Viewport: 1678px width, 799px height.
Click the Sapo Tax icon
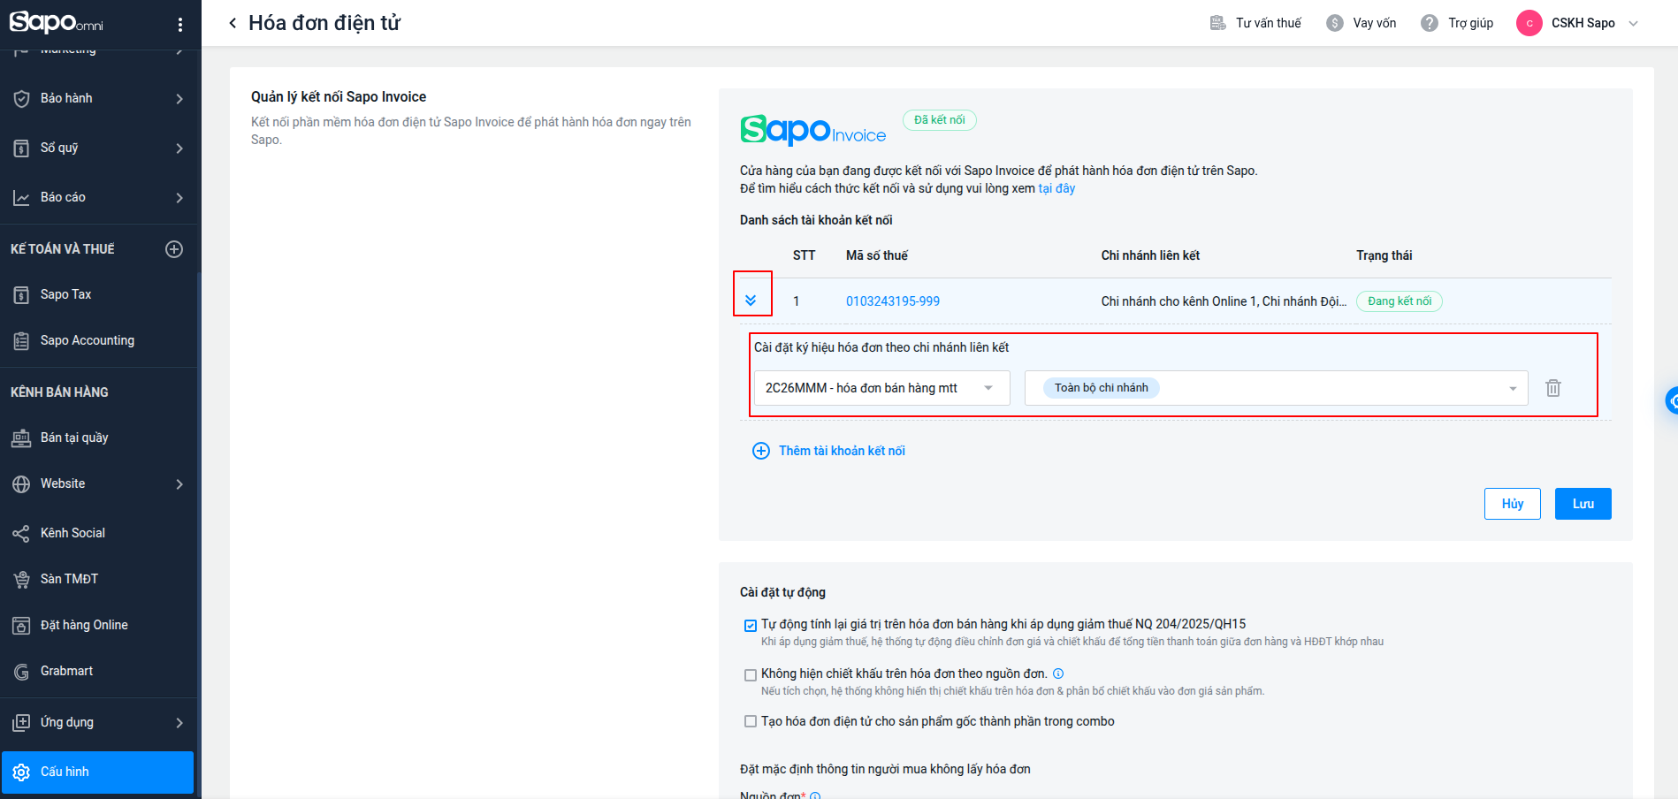tap(21, 294)
